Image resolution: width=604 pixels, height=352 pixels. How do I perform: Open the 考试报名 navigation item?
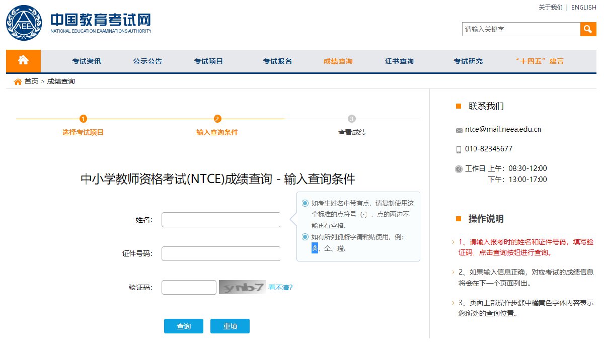[277, 61]
